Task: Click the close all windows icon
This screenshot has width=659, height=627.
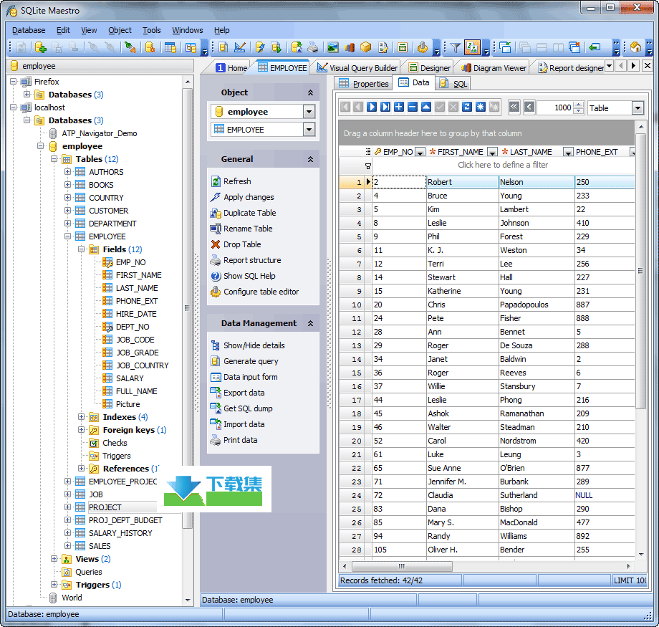Action: (574, 47)
